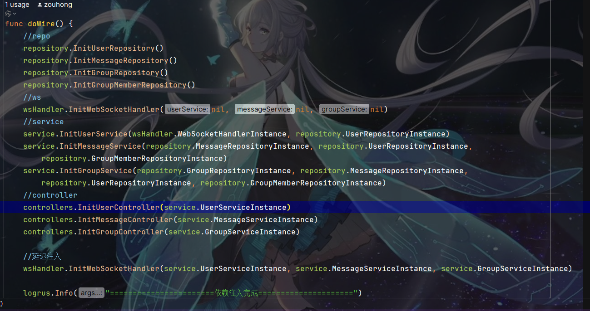Click GroupRepositoryInstance argument

pos(239,170)
